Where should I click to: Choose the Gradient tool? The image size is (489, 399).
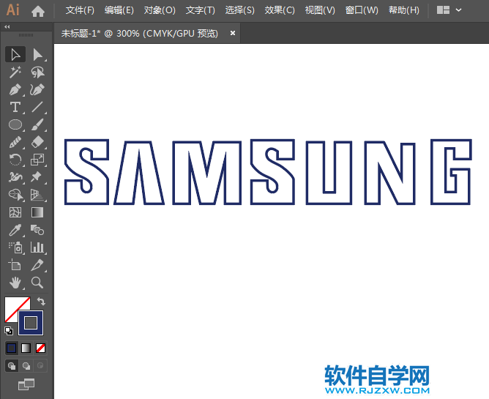point(38,212)
